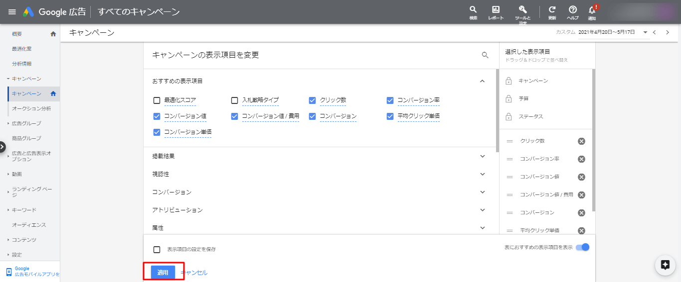Check the 最適化スコア checkbox
681x282 pixels.
click(x=157, y=100)
